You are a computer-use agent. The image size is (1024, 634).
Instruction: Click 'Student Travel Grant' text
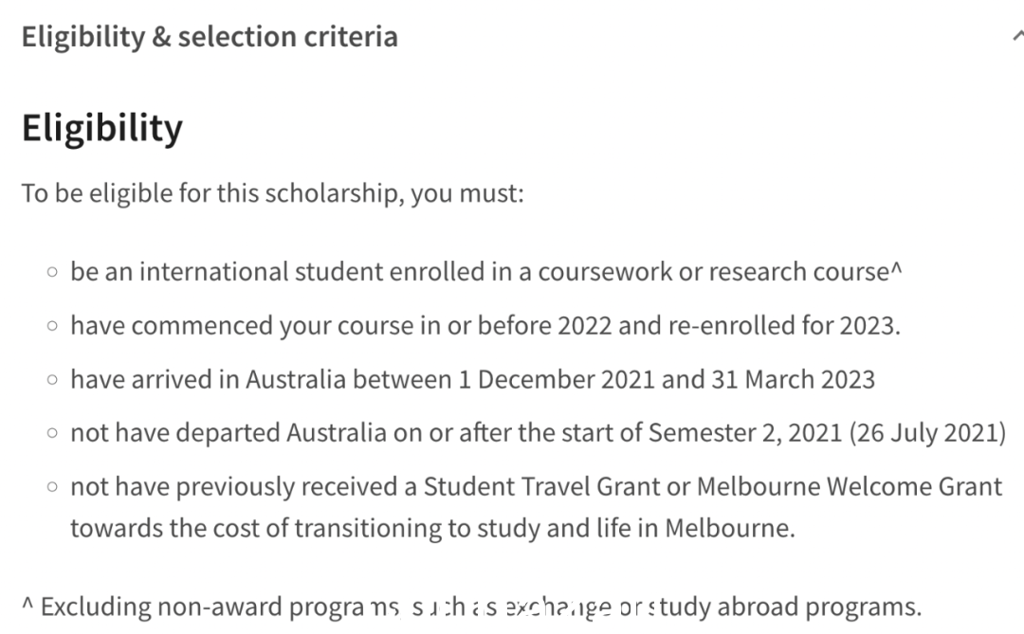point(542,487)
